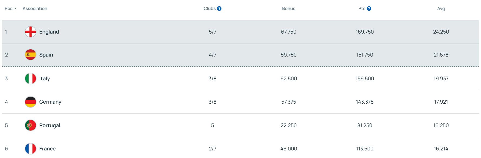This screenshot has width=481, height=158.
Task: Sort by the Clubs column header
Action: click(x=210, y=9)
